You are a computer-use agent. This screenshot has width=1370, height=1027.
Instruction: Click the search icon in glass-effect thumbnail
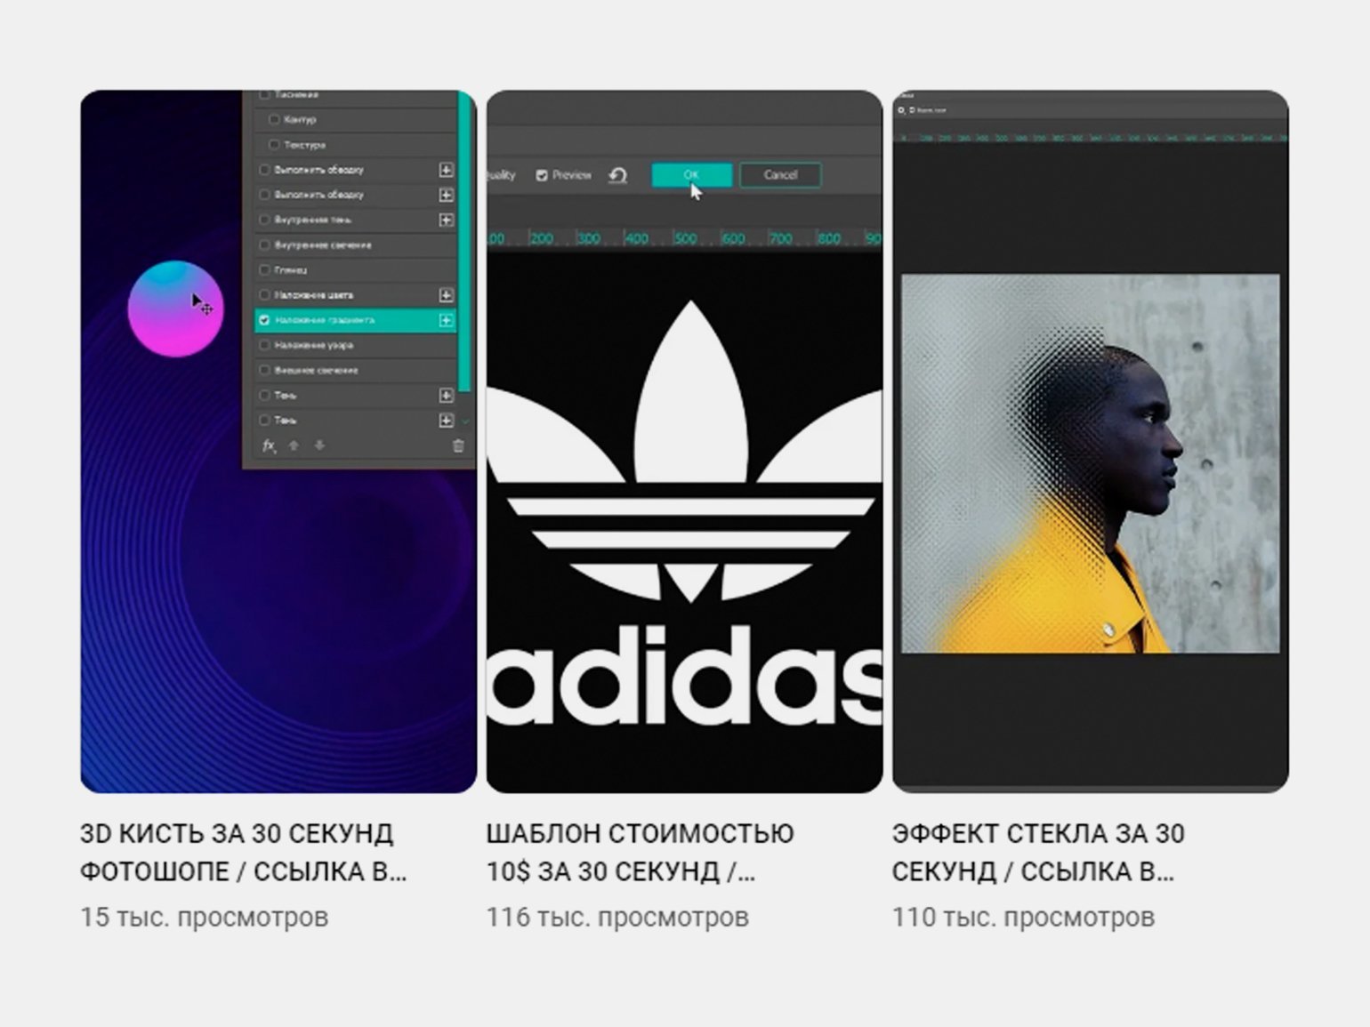pos(901,110)
